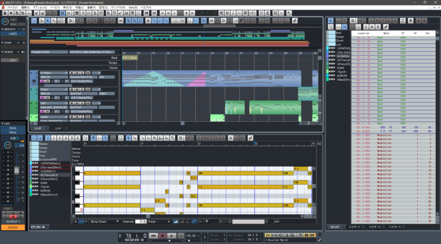Click the C button in step editor
Viewport: 441px width, 244px height.
click(365, 26)
